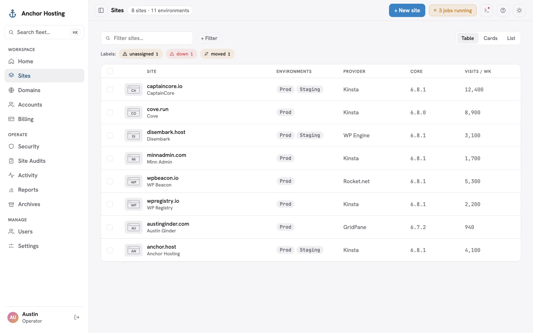Screen dimensions: 533x333
Task: Click the '6.7.2' core version cell
Action: pos(418,227)
